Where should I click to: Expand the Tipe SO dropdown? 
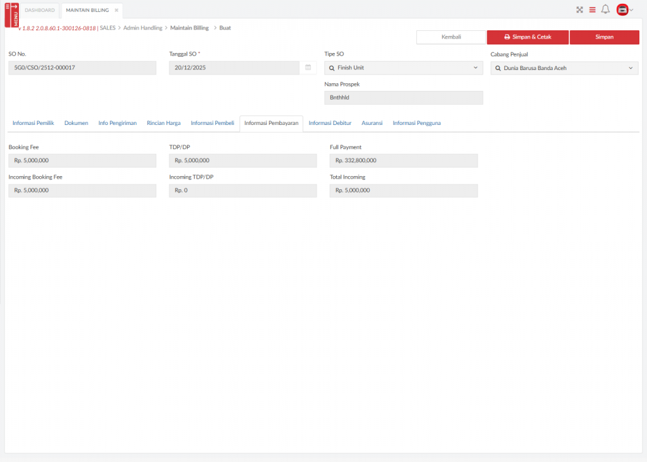475,68
